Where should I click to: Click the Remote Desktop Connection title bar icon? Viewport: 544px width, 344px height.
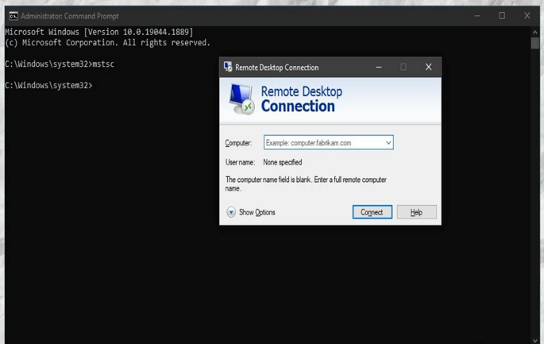tap(228, 68)
